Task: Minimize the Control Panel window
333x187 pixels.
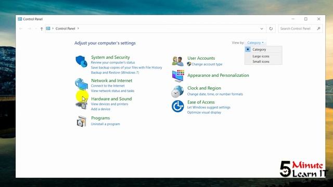Action: coord(293,19)
